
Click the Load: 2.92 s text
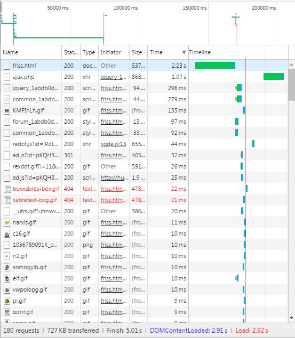[x=252, y=331]
